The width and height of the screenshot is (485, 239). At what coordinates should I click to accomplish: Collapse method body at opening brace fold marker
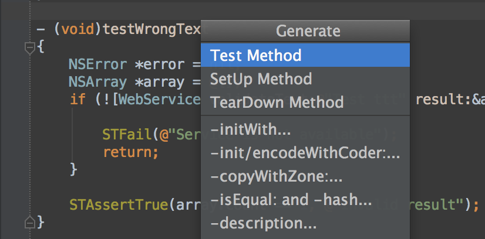pos(30,48)
